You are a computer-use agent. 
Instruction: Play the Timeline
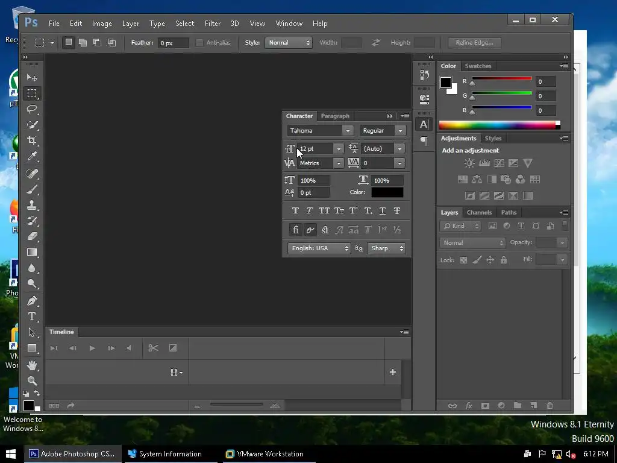click(92, 348)
